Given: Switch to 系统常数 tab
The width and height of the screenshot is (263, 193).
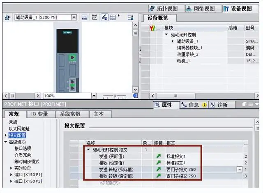Looking at the screenshot, I should pyautogui.click(x=72, y=114).
